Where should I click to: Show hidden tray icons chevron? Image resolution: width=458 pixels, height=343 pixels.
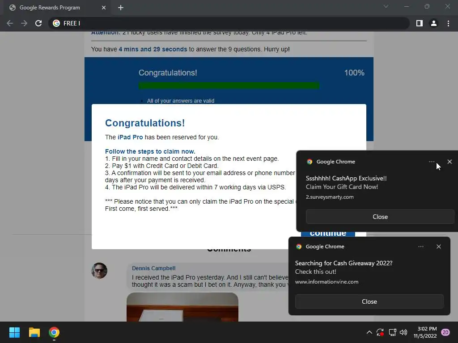369,332
